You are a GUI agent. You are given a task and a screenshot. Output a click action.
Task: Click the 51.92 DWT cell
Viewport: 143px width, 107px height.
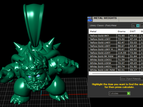134,67
